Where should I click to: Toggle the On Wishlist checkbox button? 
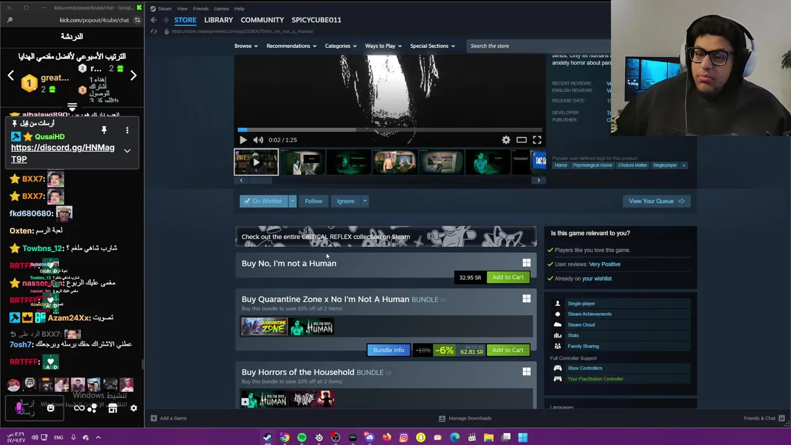point(263,201)
